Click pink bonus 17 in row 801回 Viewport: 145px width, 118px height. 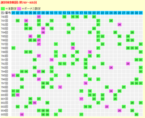(81, 99)
